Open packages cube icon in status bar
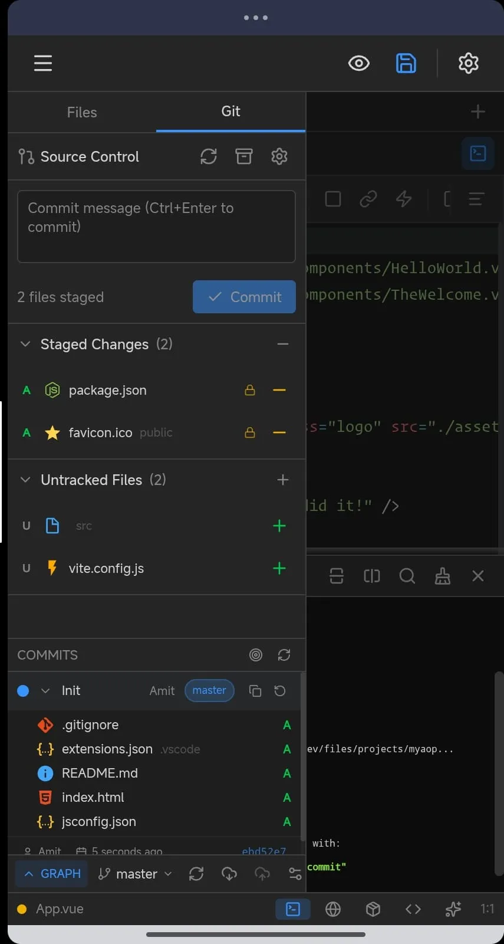Viewport: 504px width, 944px height. click(x=373, y=909)
